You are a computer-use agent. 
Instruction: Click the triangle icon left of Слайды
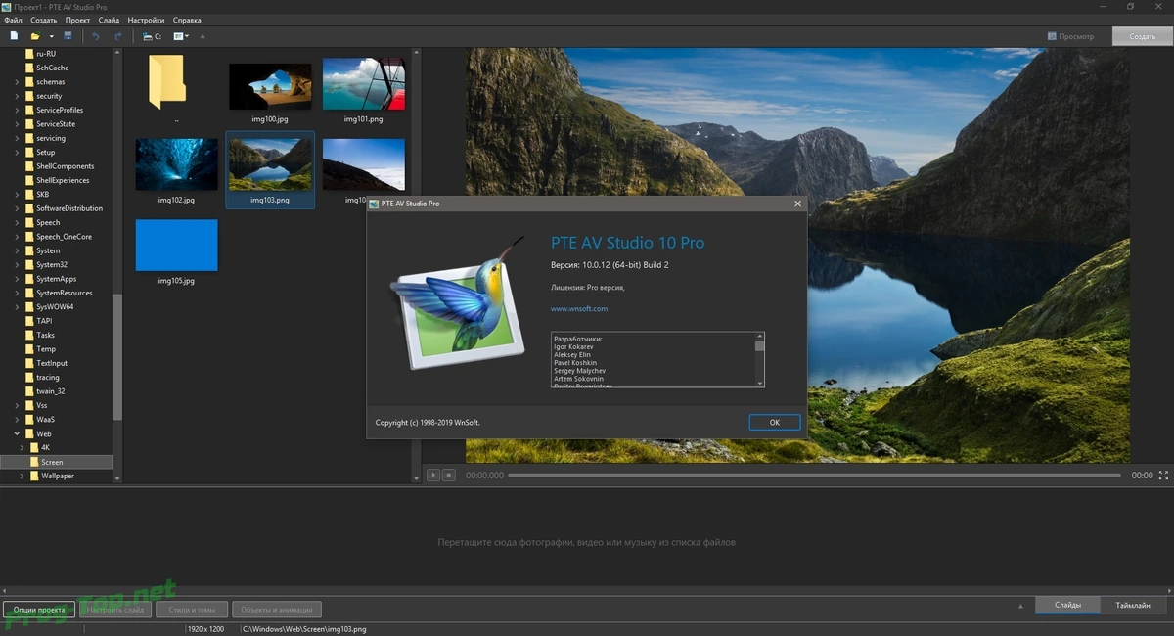(1021, 606)
